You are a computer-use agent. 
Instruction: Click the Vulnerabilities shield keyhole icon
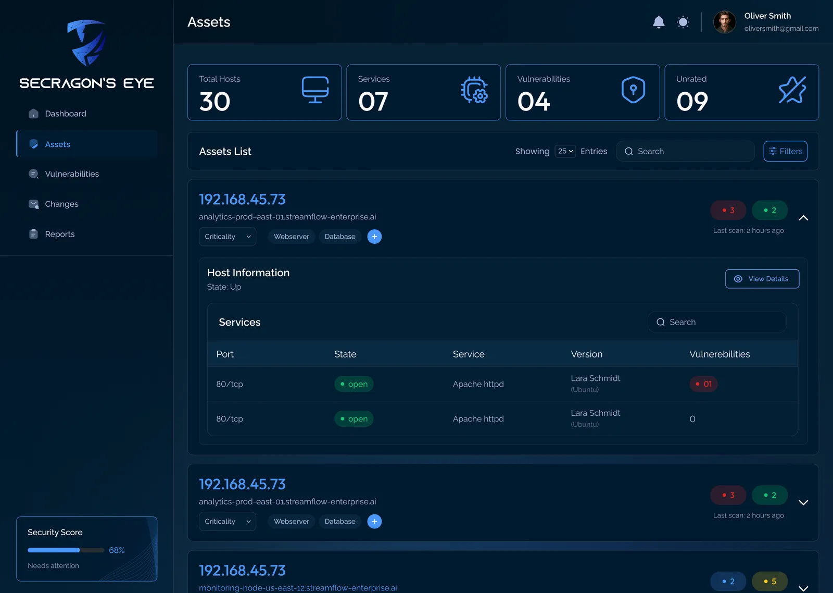point(633,90)
